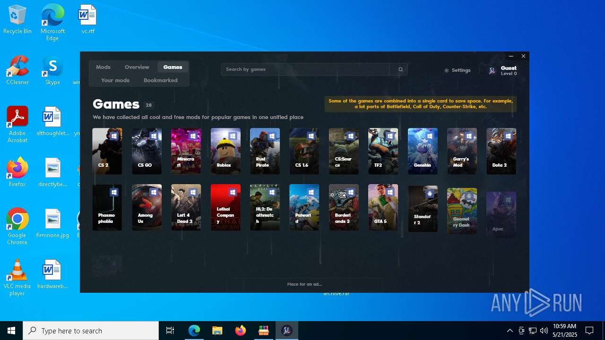Select the GTA 5 game card
Screen dimensions: 605x340
tap(383, 207)
